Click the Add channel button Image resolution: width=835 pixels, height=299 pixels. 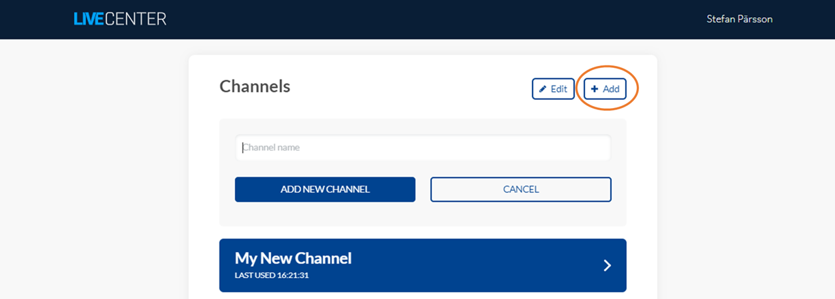[605, 89]
